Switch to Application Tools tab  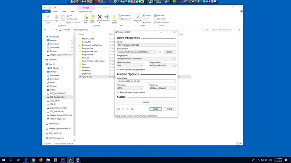coord(85,11)
